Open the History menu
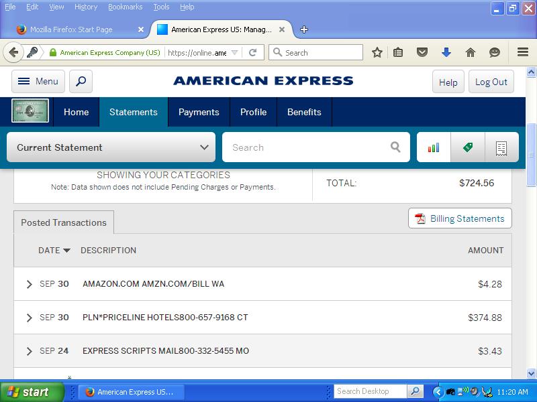The image size is (537, 402). coord(86,7)
